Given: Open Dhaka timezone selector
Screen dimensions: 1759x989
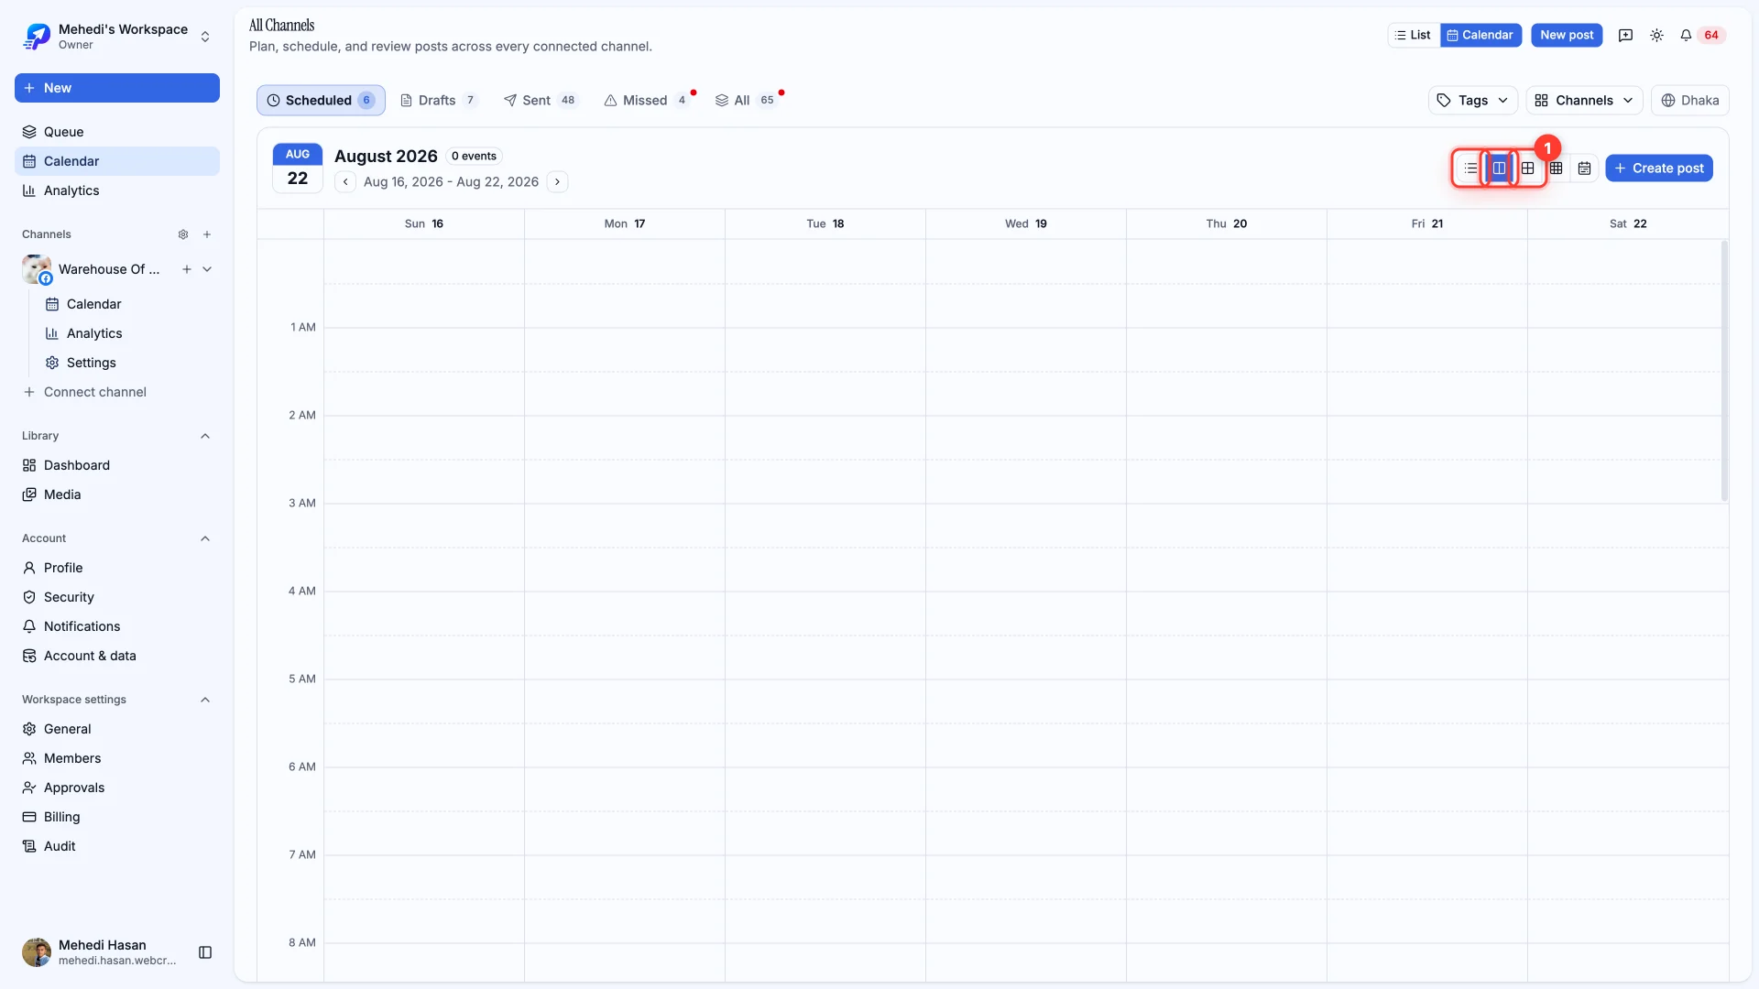Looking at the screenshot, I should (x=1690, y=101).
